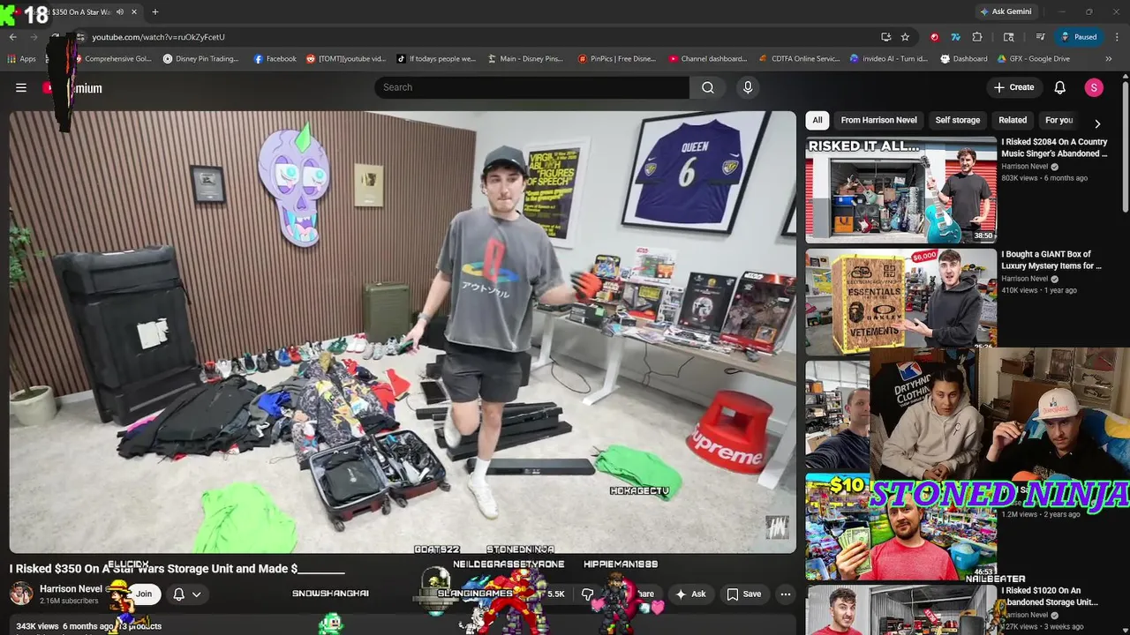Open Chrome side panel icon in toolbar
The height and width of the screenshot is (635, 1130).
click(x=1009, y=37)
